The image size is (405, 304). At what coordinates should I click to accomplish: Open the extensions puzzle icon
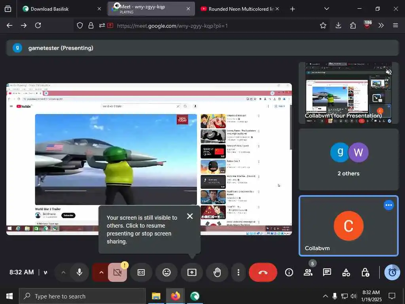pyautogui.click(x=353, y=25)
